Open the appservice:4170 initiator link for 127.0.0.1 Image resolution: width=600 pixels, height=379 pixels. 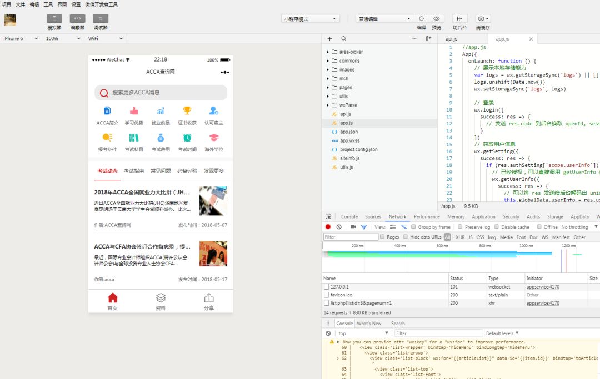point(543,286)
